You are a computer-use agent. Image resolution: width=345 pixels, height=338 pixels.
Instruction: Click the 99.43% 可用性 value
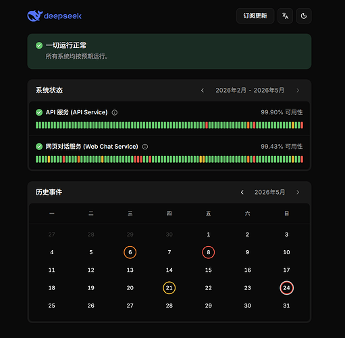[282, 147]
